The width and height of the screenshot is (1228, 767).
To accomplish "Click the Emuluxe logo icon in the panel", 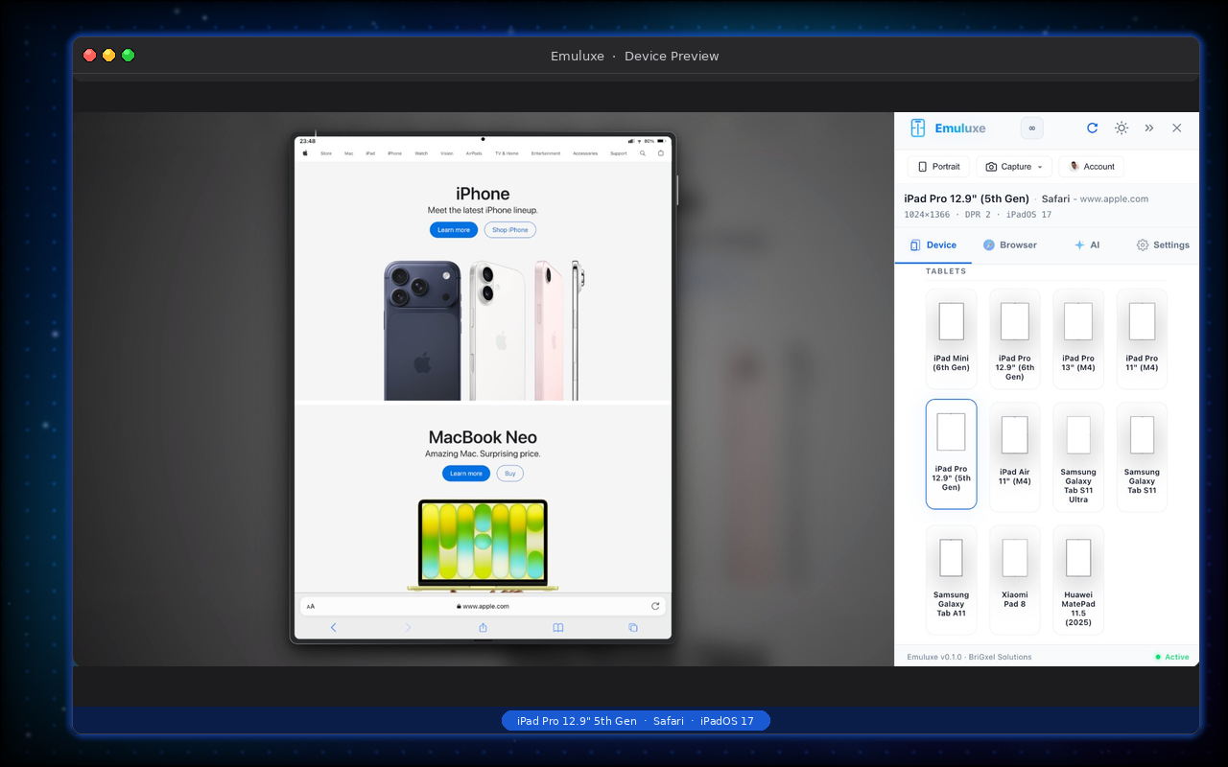I will pos(918,128).
